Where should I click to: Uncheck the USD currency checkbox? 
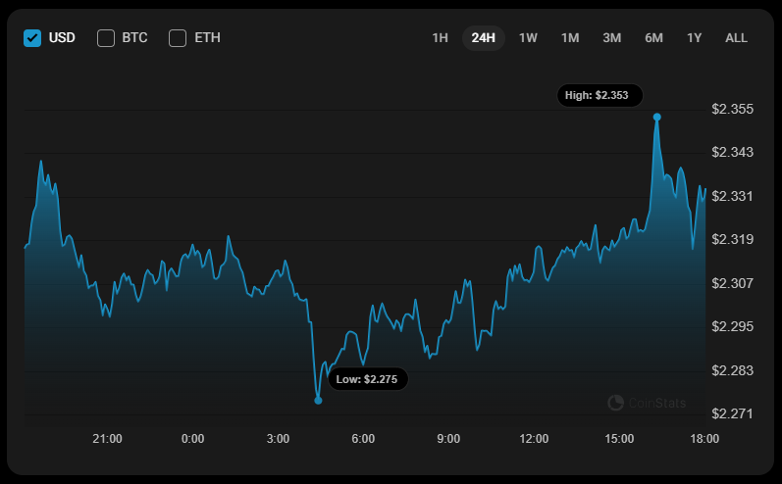[32, 38]
